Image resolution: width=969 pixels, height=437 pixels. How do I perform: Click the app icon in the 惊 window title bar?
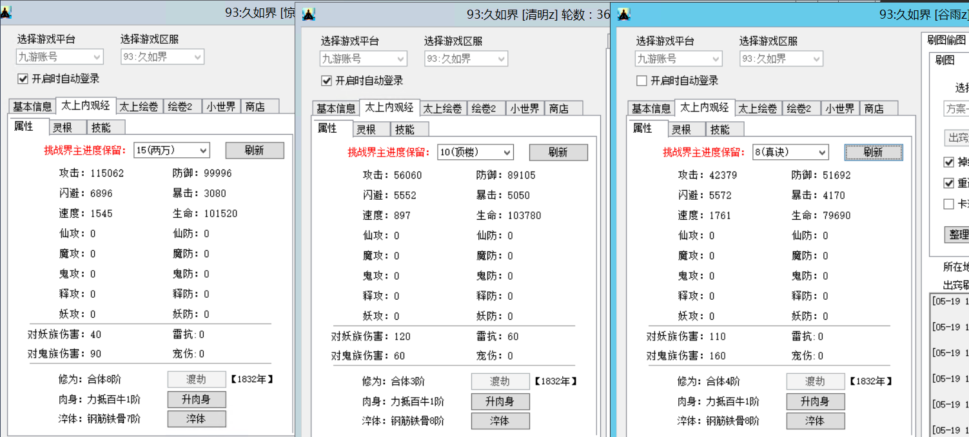5,12
